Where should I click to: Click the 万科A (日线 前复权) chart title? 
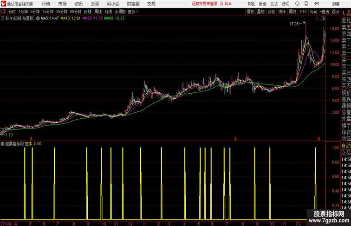coord(18,19)
